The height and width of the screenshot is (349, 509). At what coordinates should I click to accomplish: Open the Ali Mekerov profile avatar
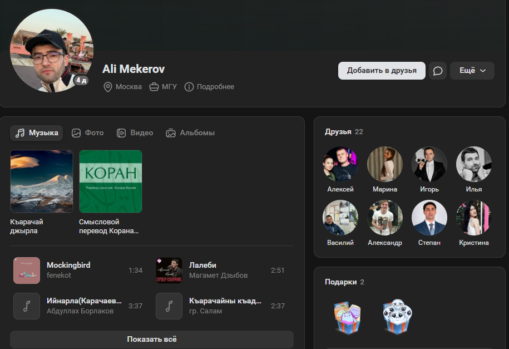coord(52,51)
